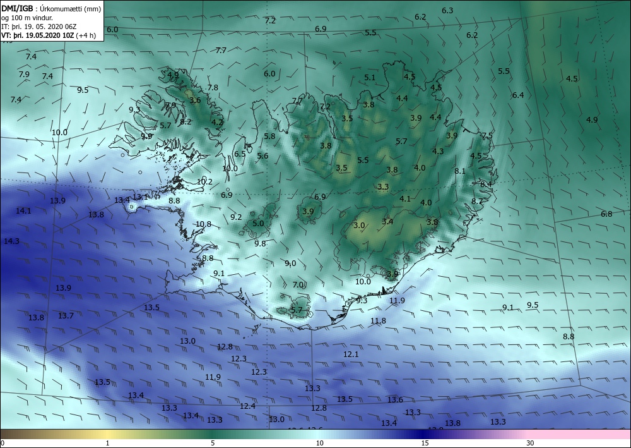This screenshot has height=448, width=631.
Task: Click the 5.8 value on the map
Action: pos(269,136)
